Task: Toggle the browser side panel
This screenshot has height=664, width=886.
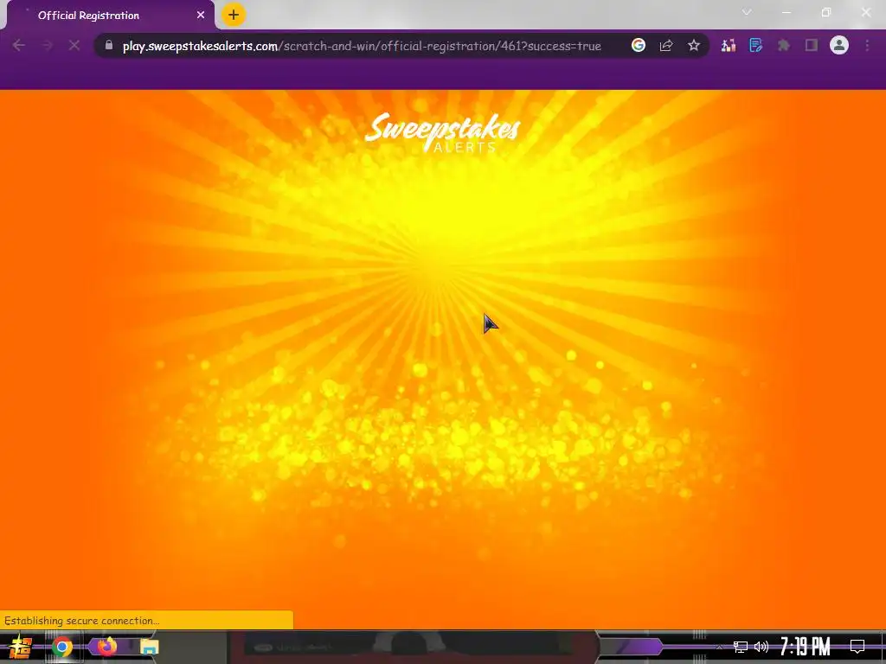Action: click(812, 45)
